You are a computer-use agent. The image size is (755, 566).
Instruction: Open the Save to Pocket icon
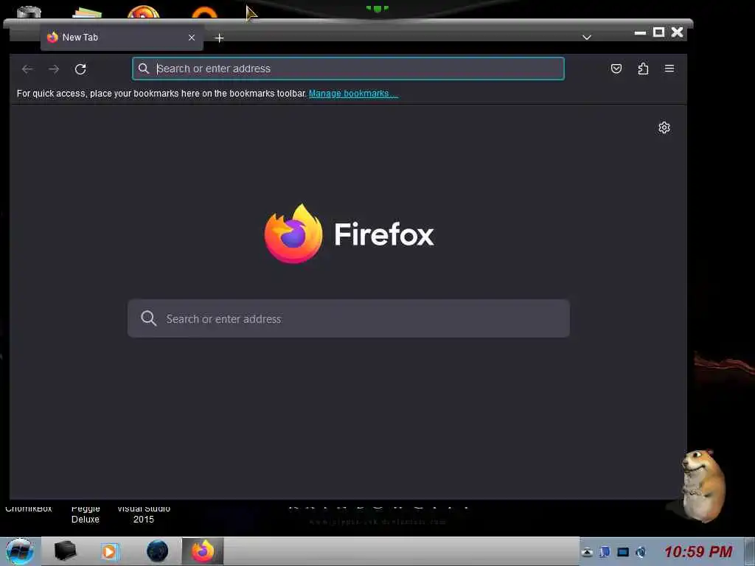point(616,69)
